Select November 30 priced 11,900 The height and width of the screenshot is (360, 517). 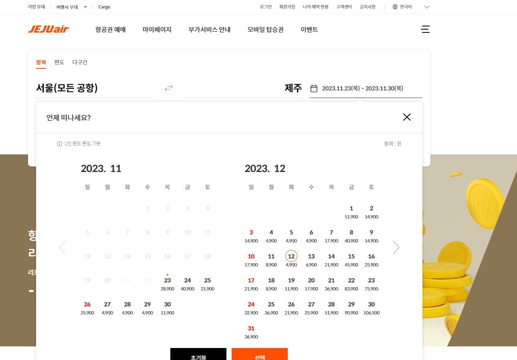click(168, 308)
